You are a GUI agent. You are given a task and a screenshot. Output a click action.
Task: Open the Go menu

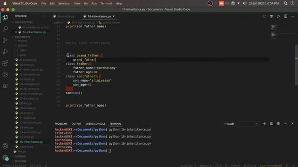tap(86, 3)
